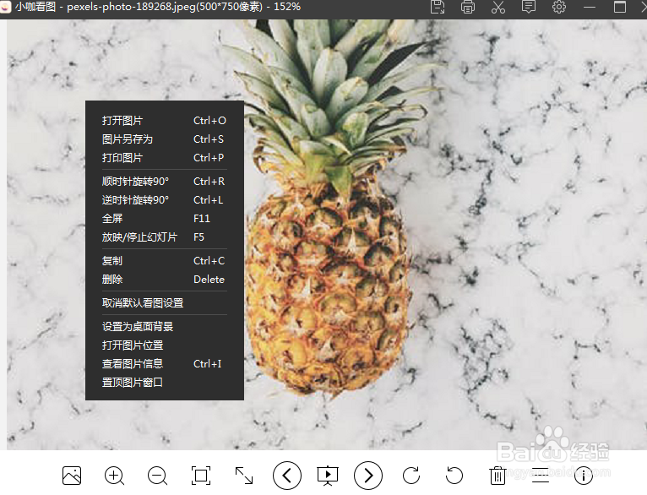Go to previous image arrow
The width and height of the screenshot is (647, 495).
[287, 476]
